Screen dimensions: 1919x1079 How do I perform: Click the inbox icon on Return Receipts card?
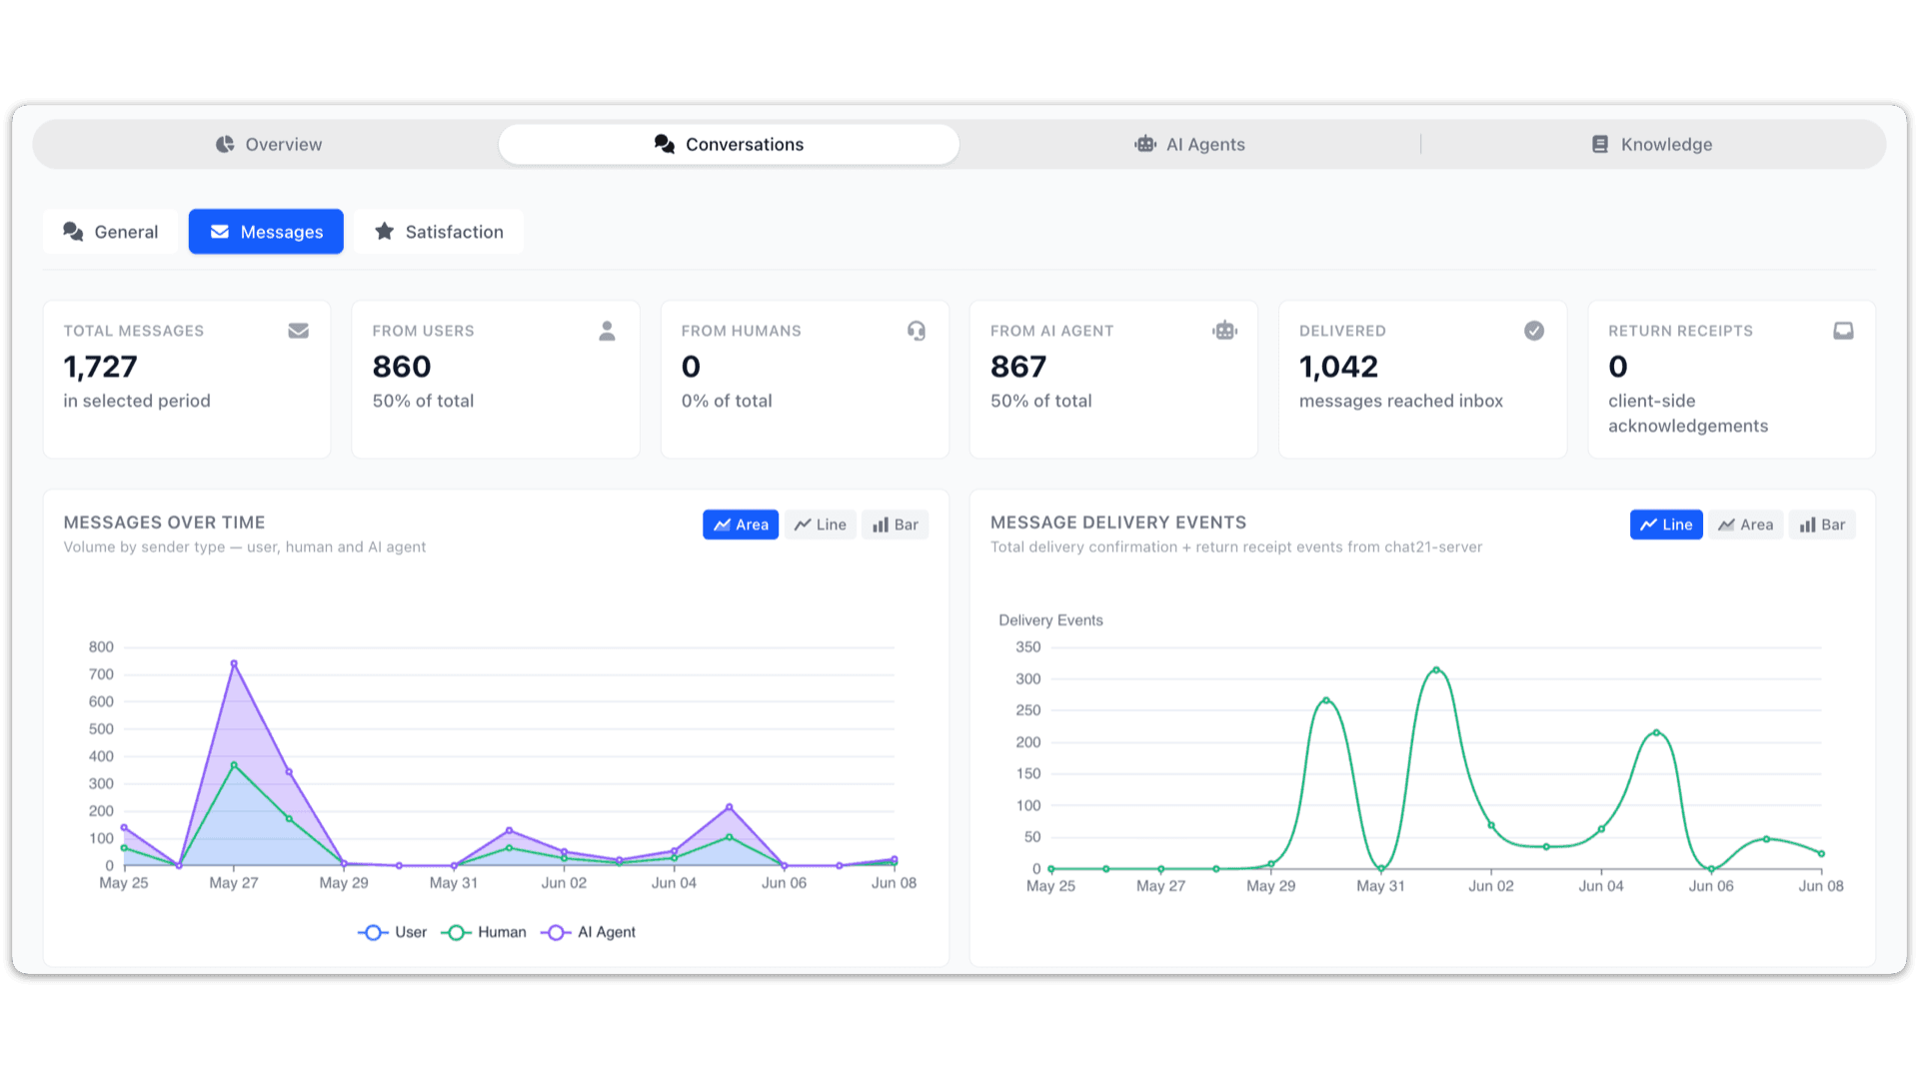pyautogui.click(x=1843, y=331)
